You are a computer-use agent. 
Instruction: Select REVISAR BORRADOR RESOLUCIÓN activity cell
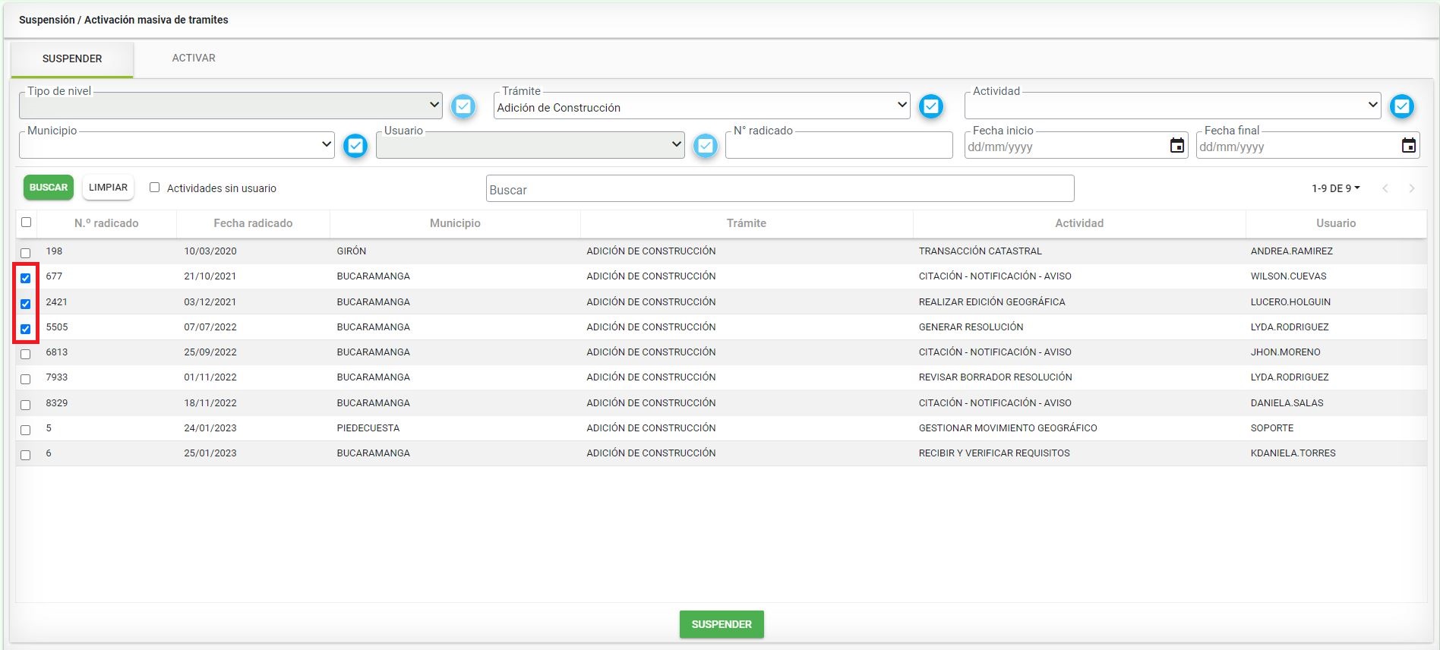pos(996,377)
